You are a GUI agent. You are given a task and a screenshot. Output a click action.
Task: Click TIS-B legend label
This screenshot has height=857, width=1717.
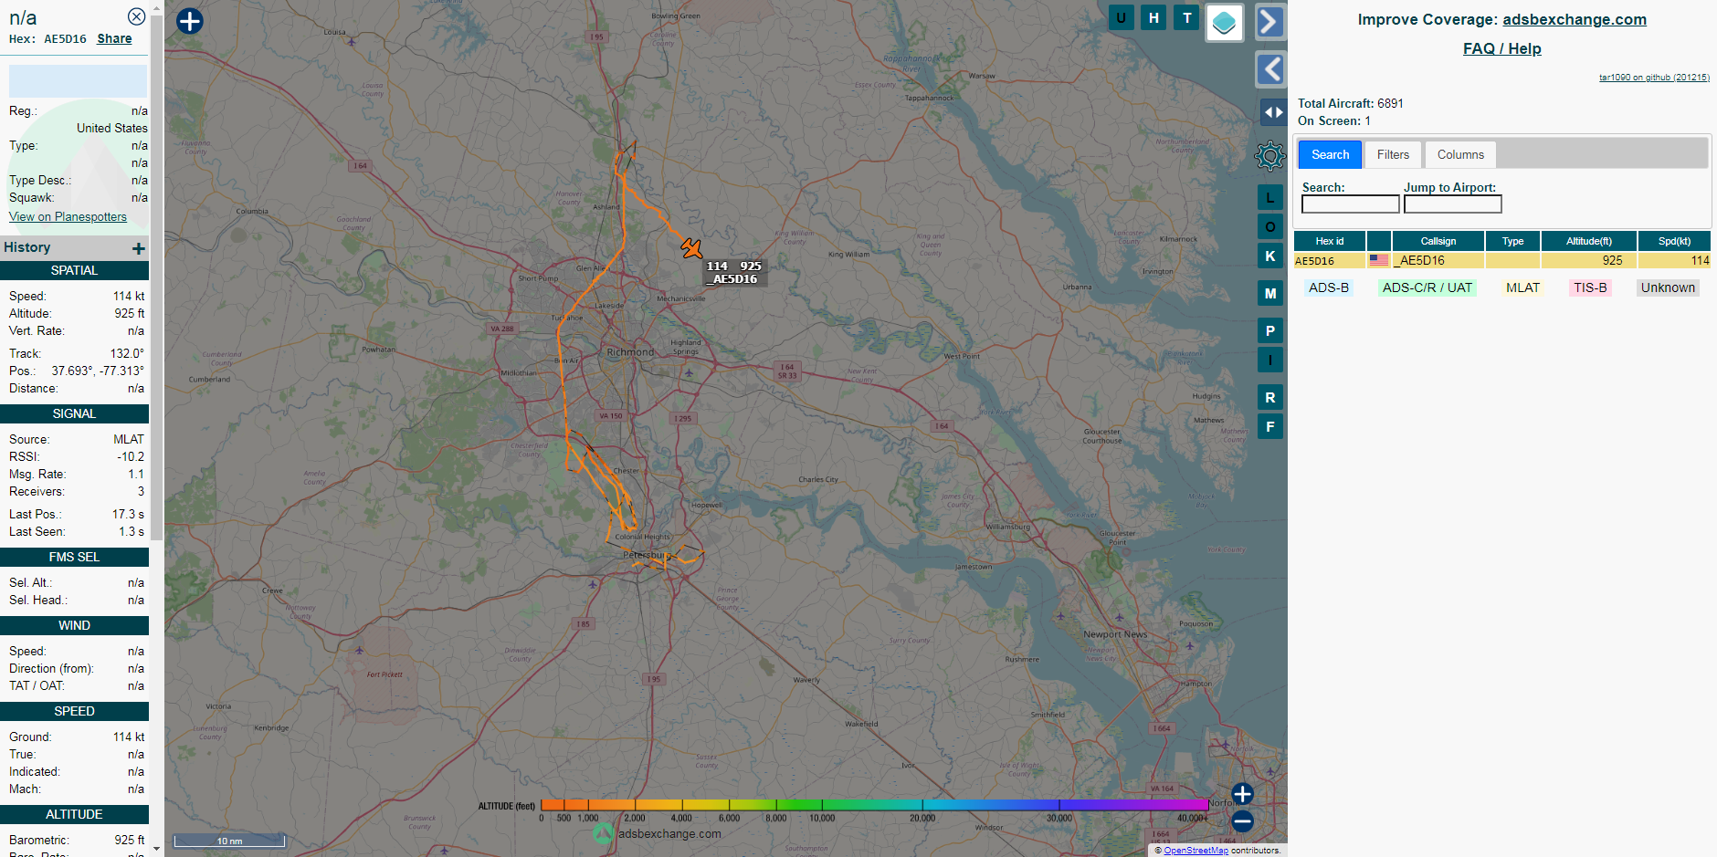1590,287
